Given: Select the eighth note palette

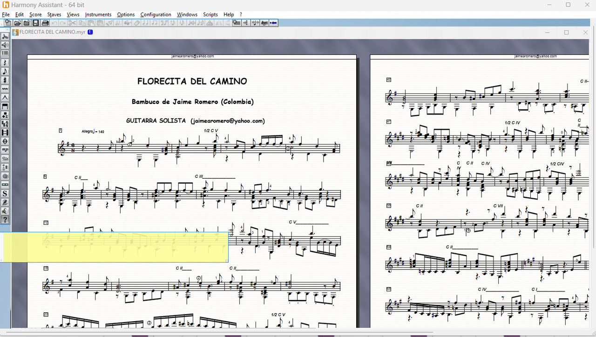Looking at the screenshot, I should pos(5,72).
